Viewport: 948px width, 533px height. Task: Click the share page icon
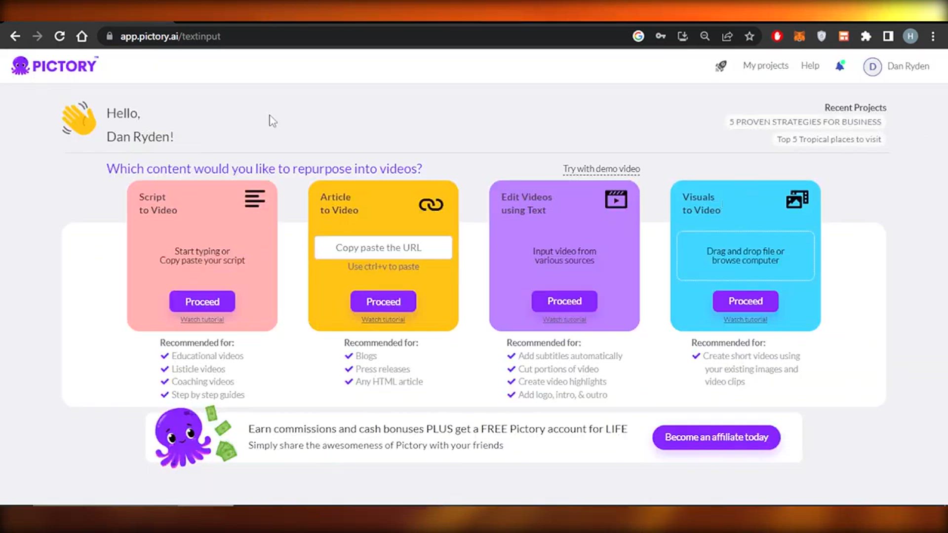pyautogui.click(x=727, y=36)
